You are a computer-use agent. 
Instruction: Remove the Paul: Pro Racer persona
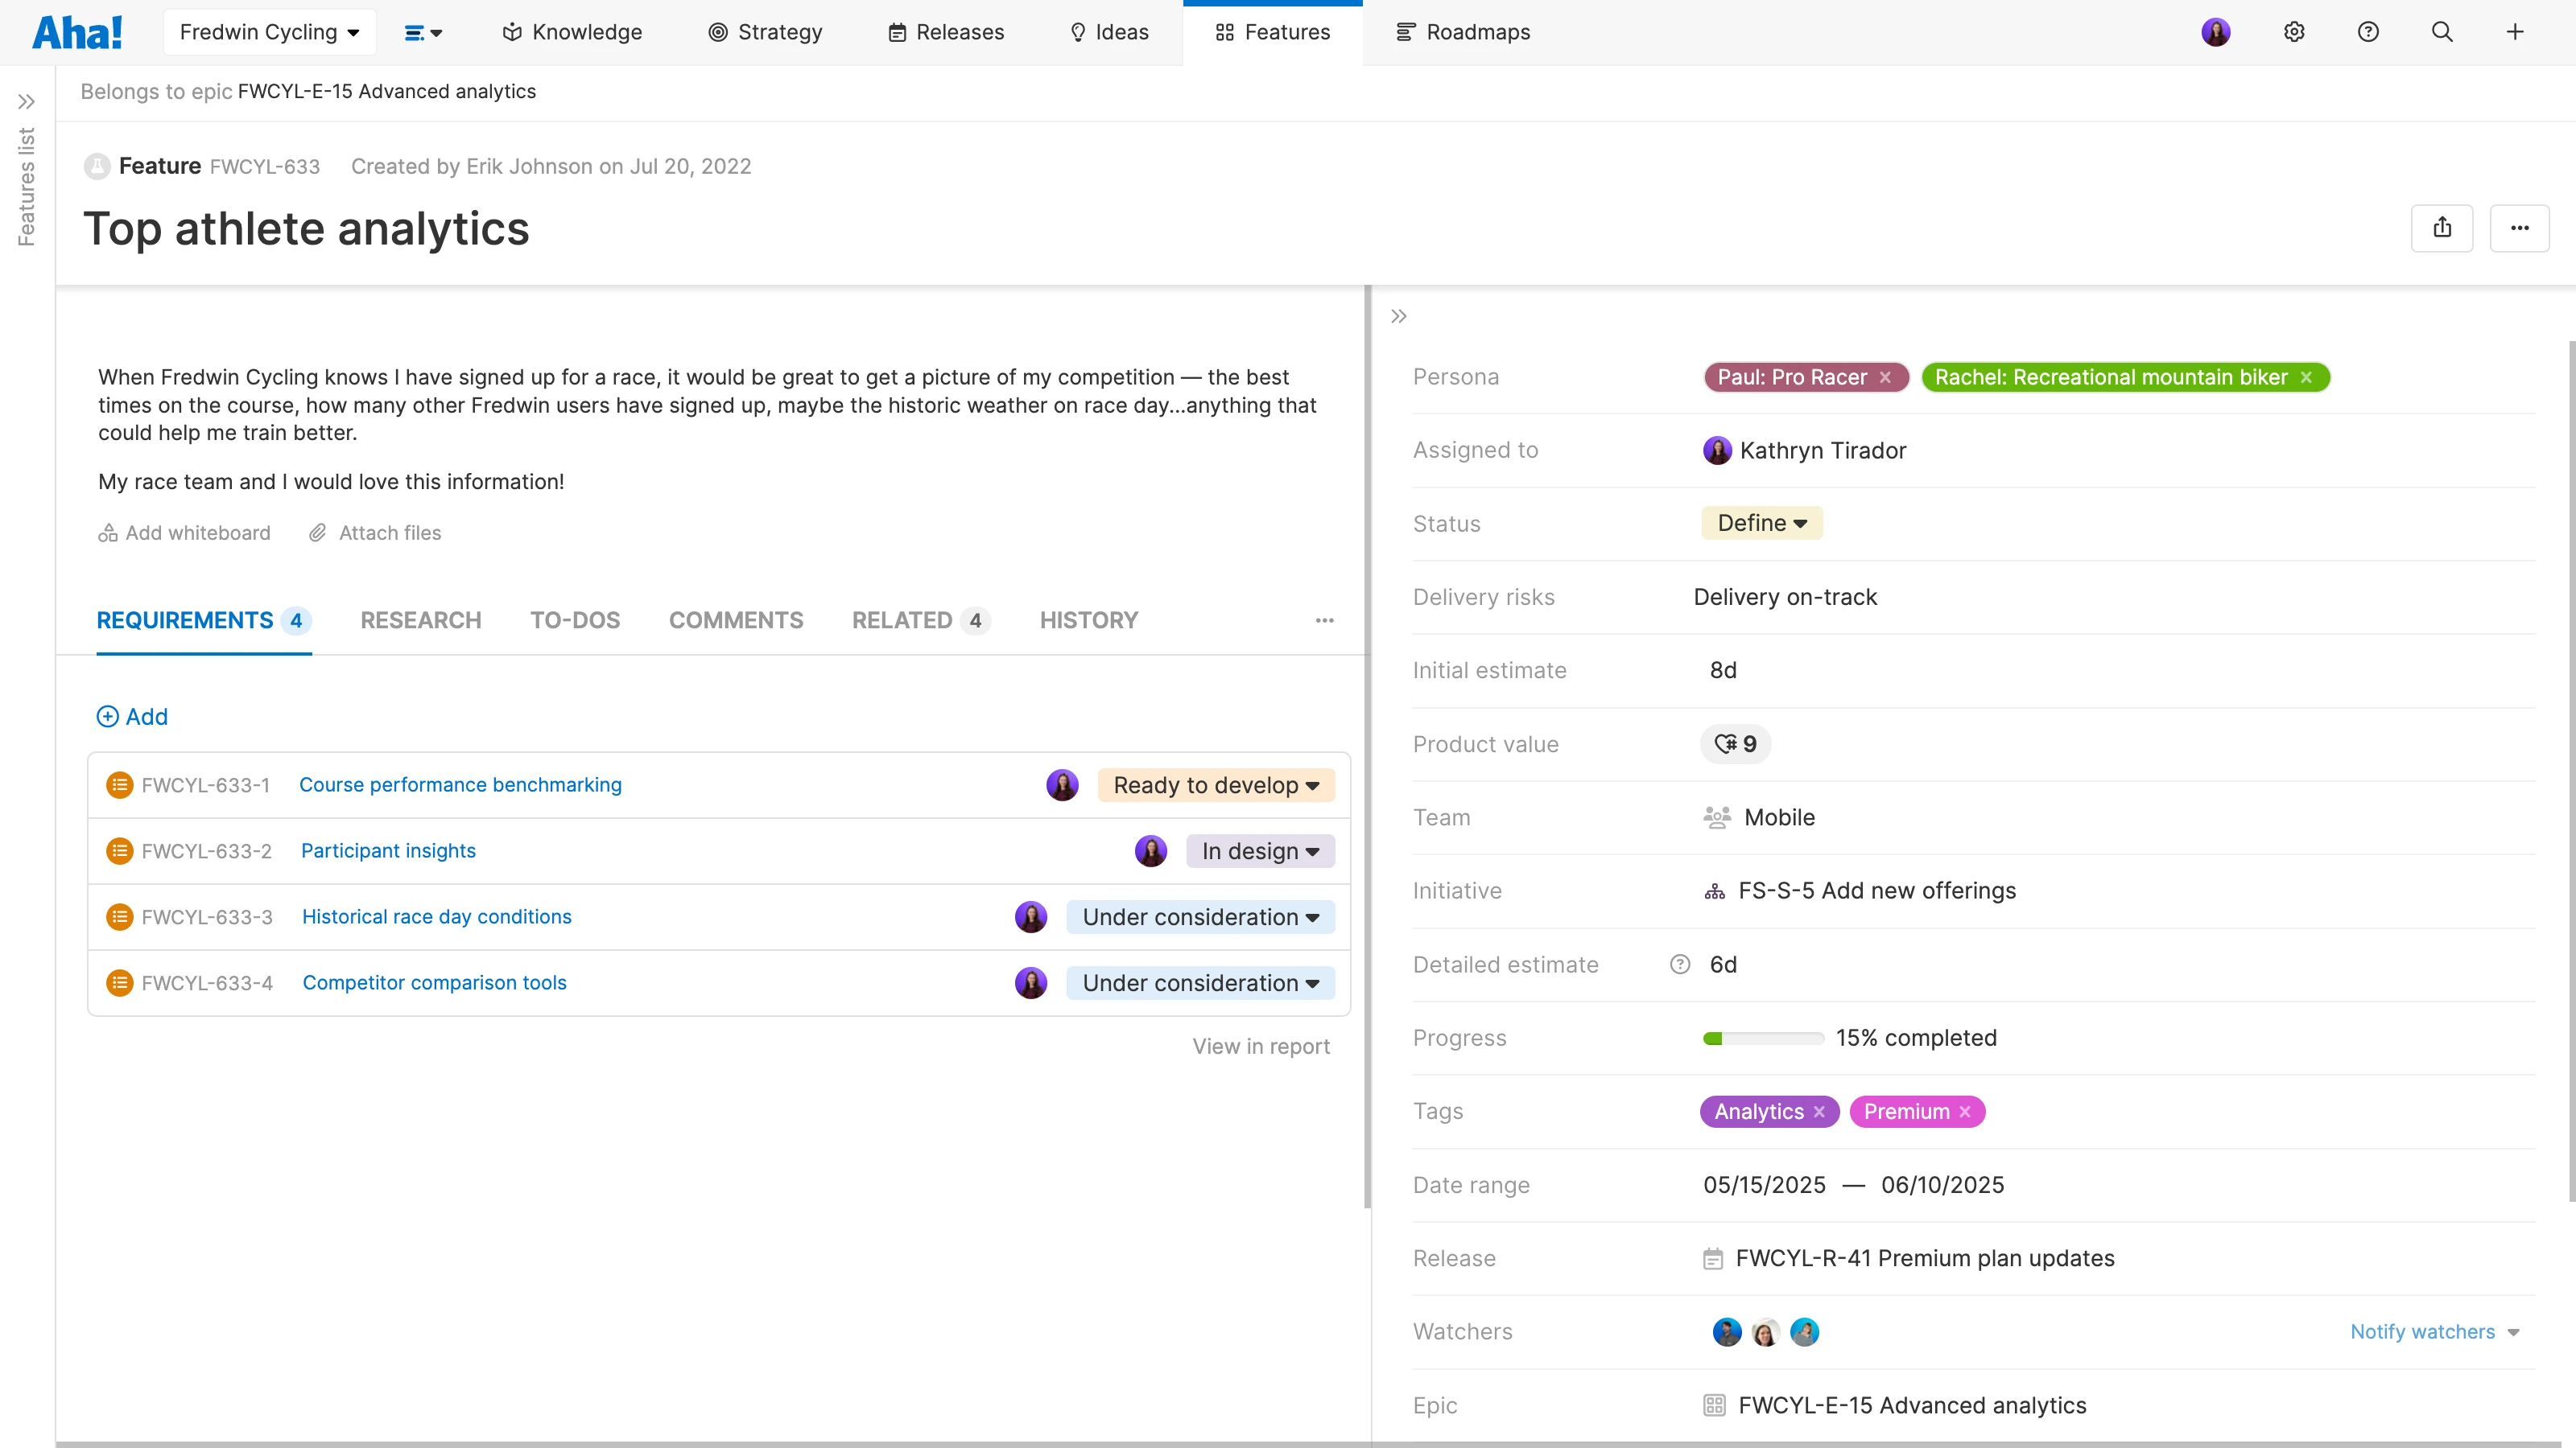tap(1885, 376)
